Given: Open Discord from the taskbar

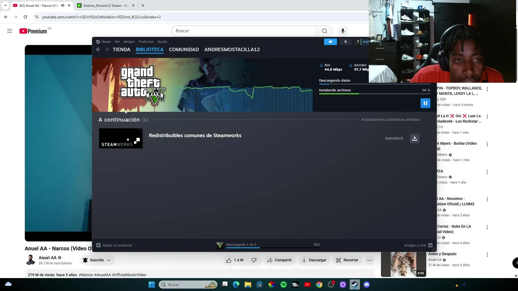Looking at the screenshot, I should 367,285.
